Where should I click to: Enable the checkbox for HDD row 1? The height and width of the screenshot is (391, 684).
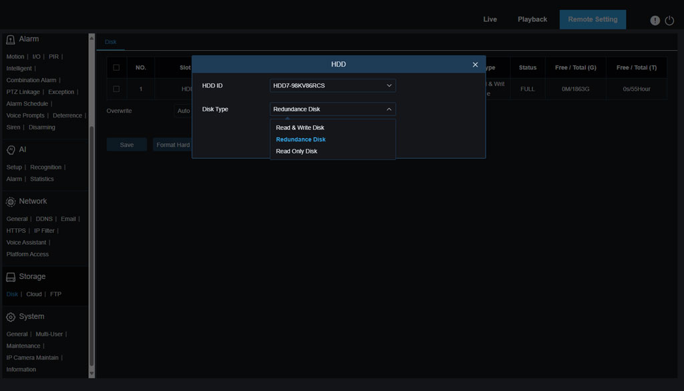click(116, 88)
